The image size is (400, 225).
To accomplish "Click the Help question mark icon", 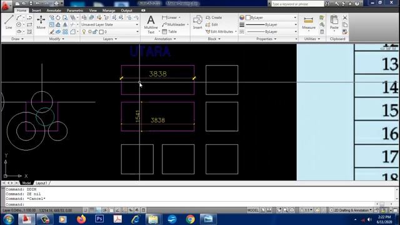I will click(x=357, y=4).
